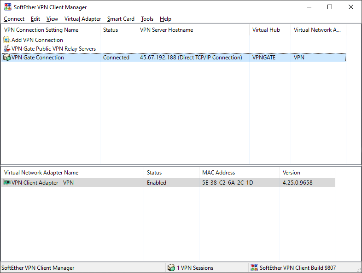The height and width of the screenshot is (273, 362).
Task: Open the Virtual Adapter menu
Action: [x=82, y=19]
